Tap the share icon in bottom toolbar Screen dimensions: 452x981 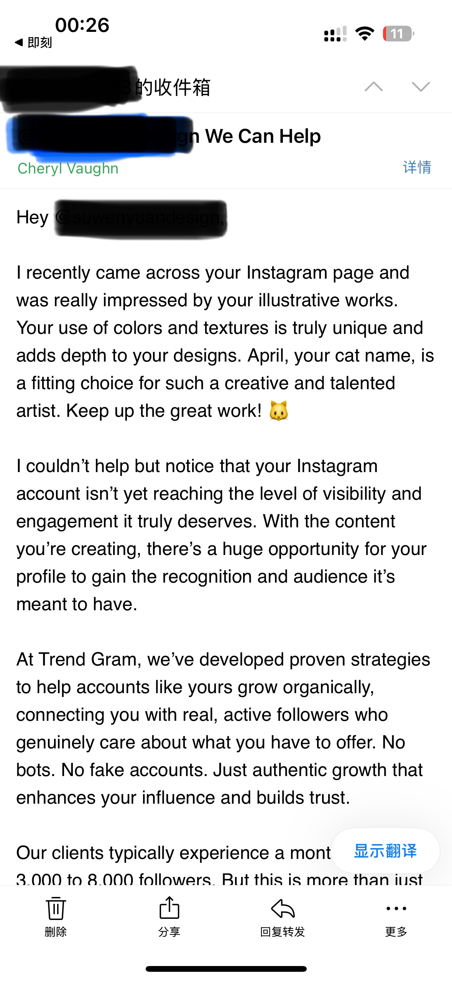pyautogui.click(x=169, y=908)
